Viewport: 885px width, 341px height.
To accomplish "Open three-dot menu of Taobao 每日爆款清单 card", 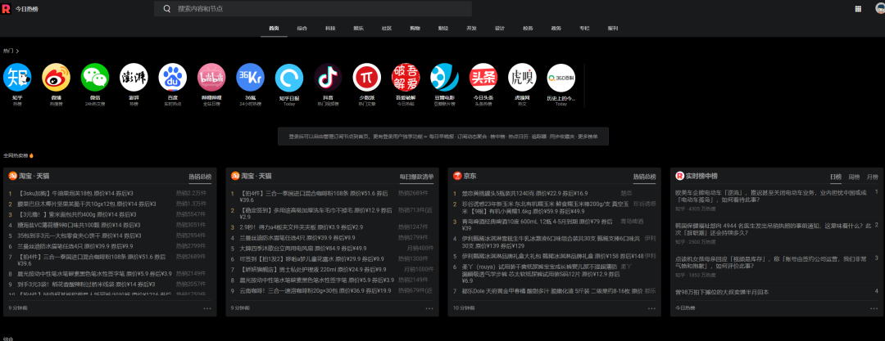I will pos(429,308).
